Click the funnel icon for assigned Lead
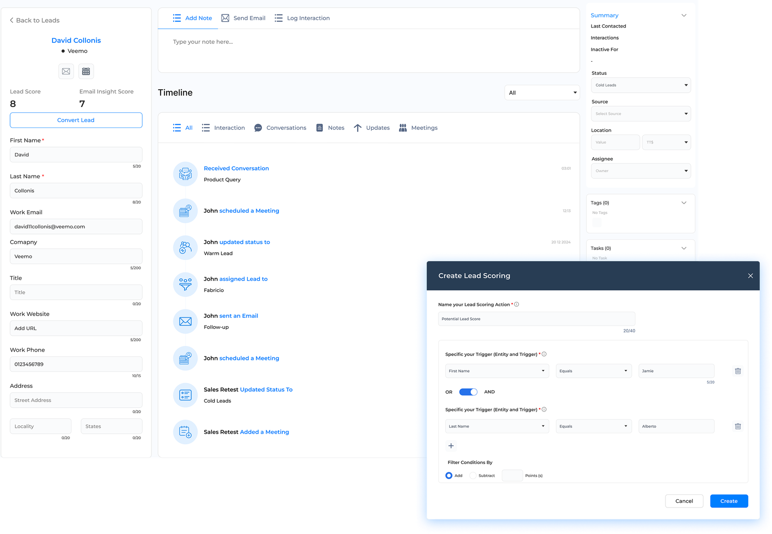 [185, 285]
